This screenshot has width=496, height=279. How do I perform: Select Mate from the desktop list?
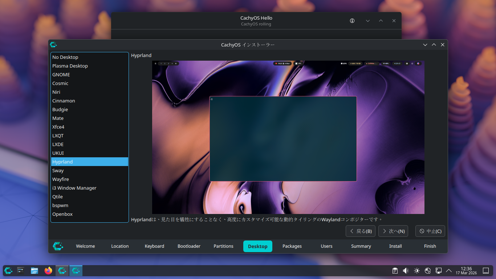point(90,118)
